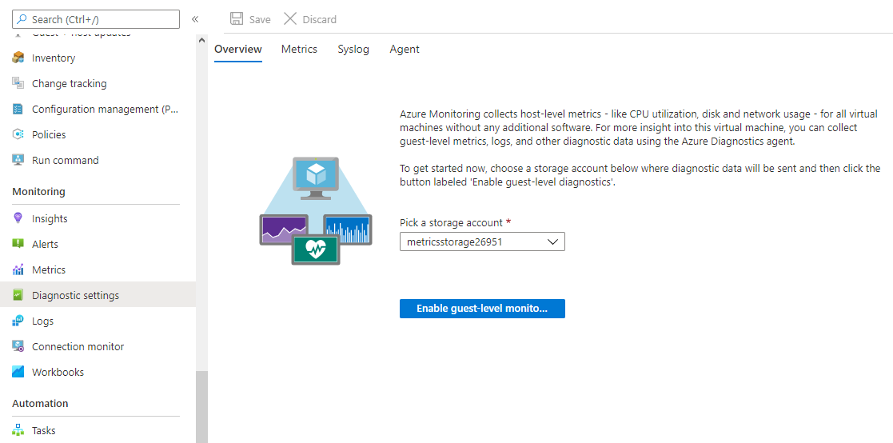Click the Discard X icon
Screen dimensions: 893x443
point(290,18)
